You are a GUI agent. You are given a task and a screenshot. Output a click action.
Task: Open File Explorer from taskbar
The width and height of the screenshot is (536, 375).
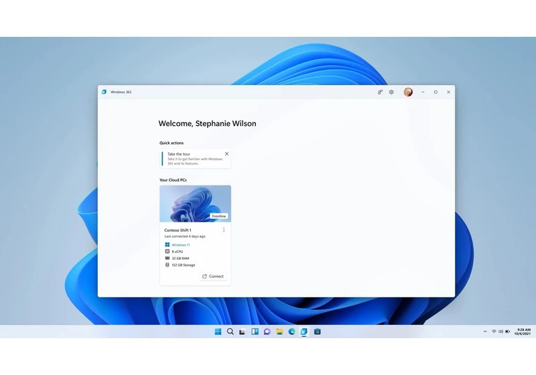point(279,331)
